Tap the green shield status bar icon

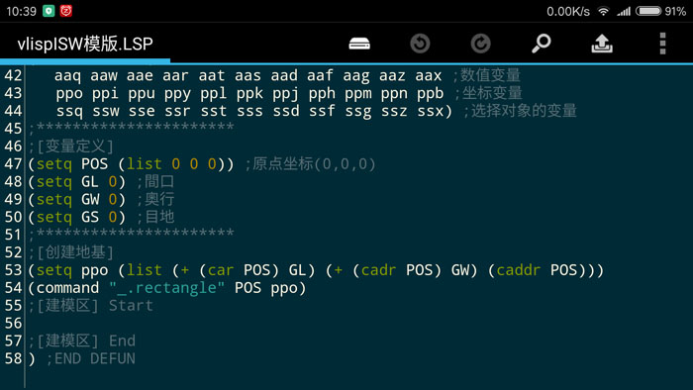pyautogui.click(x=49, y=11)
